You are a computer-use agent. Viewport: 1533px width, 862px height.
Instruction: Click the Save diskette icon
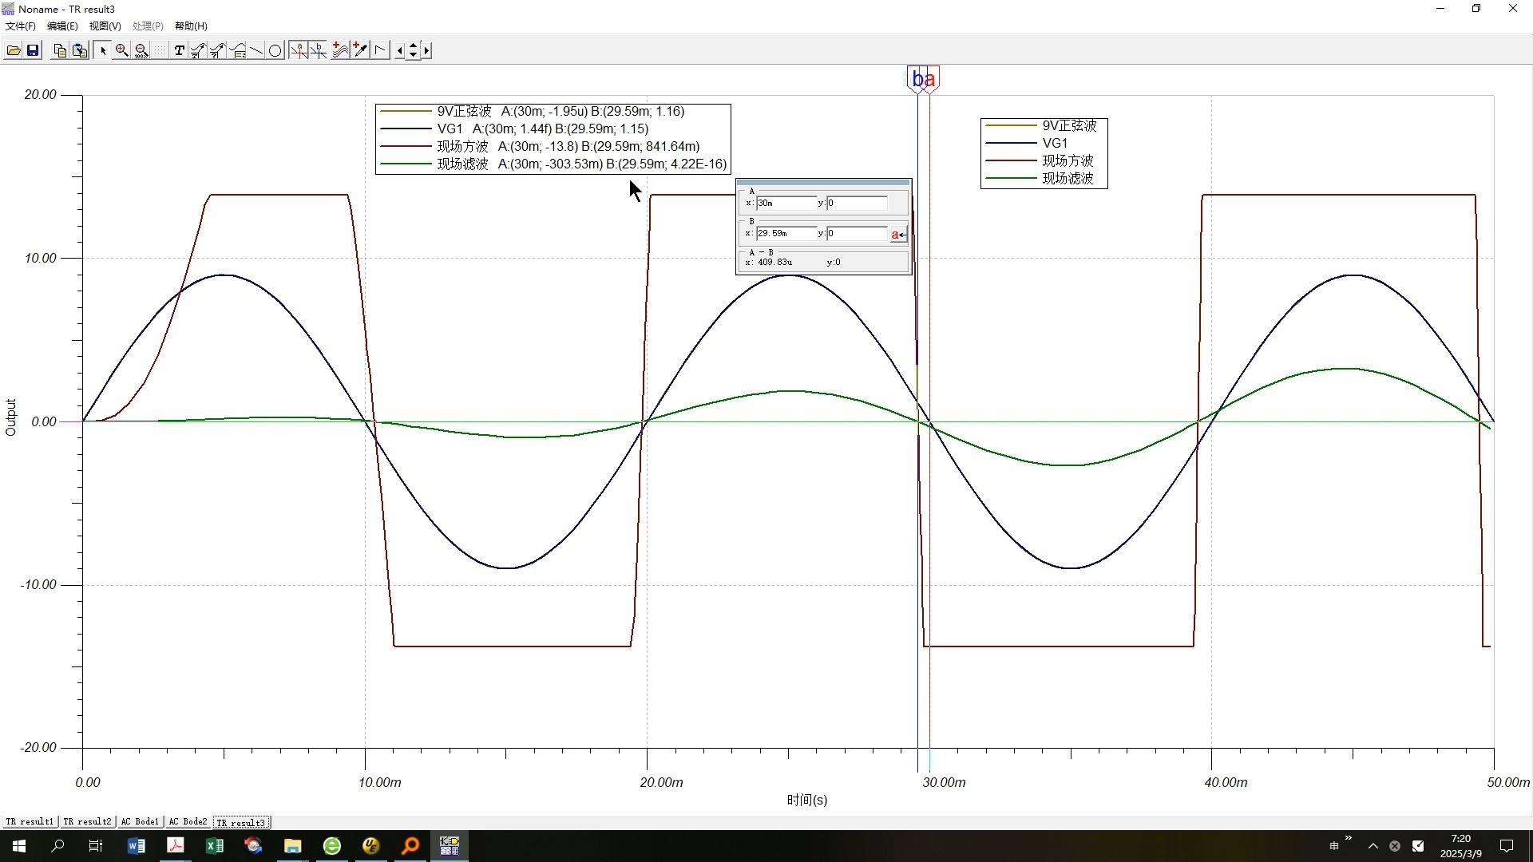[33, 50]
